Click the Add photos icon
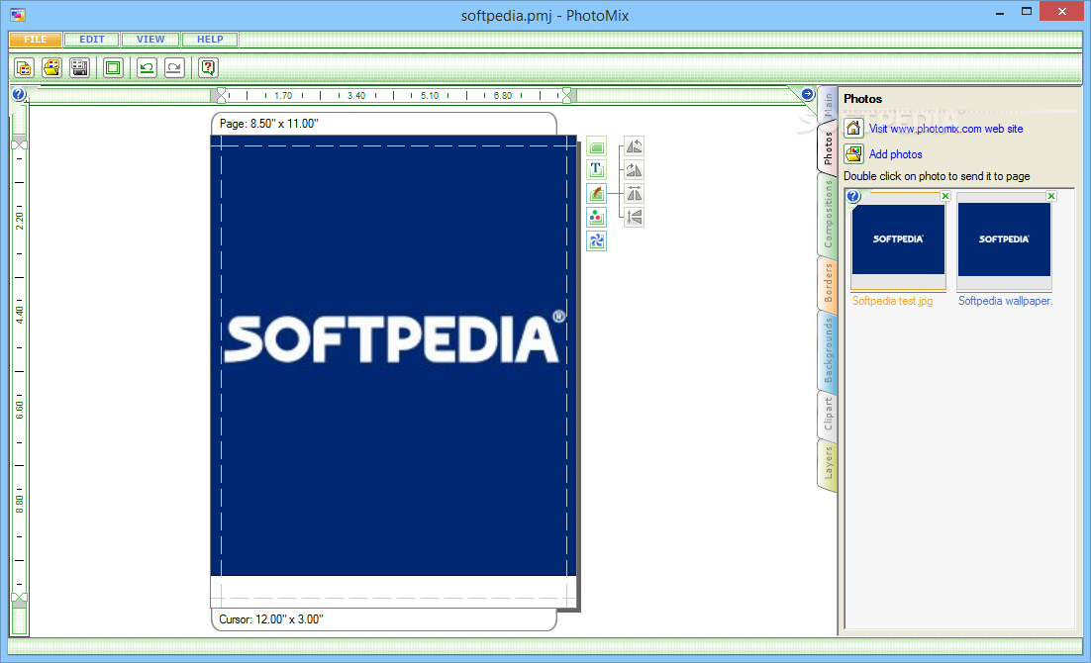The height and width of the screenshot is (663, 1091). [x=853, y=153]
